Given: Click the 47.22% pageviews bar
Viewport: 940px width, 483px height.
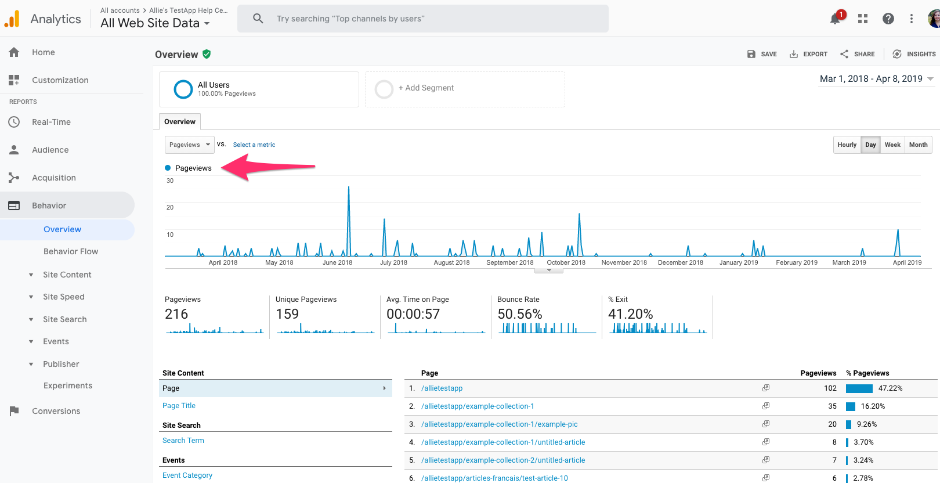Looking at the screenshot, I should coord(859,388).
